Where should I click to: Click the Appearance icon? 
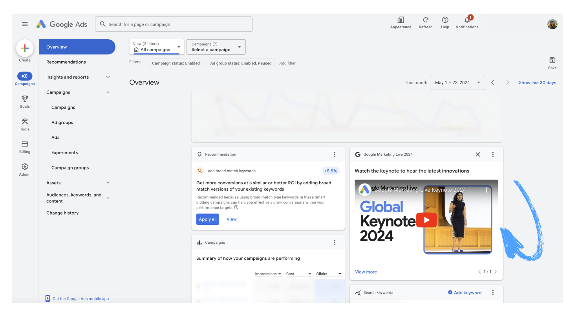click(x=401, y=20)
